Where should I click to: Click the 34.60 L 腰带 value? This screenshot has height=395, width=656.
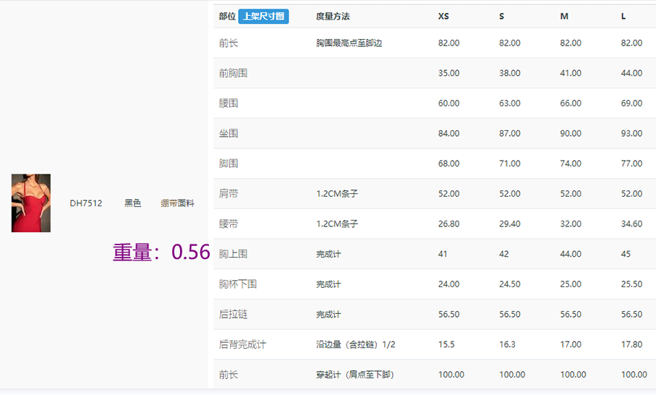(x=631, y=224)
